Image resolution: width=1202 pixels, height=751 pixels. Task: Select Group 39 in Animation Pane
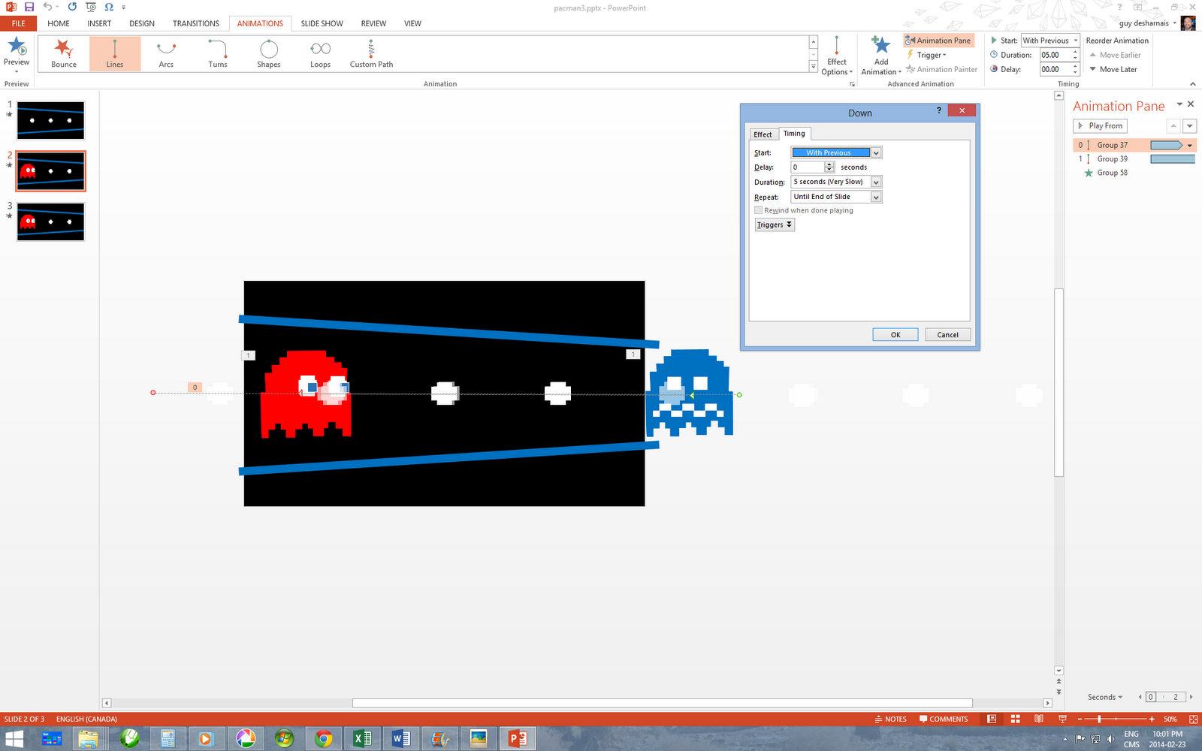1134,159
